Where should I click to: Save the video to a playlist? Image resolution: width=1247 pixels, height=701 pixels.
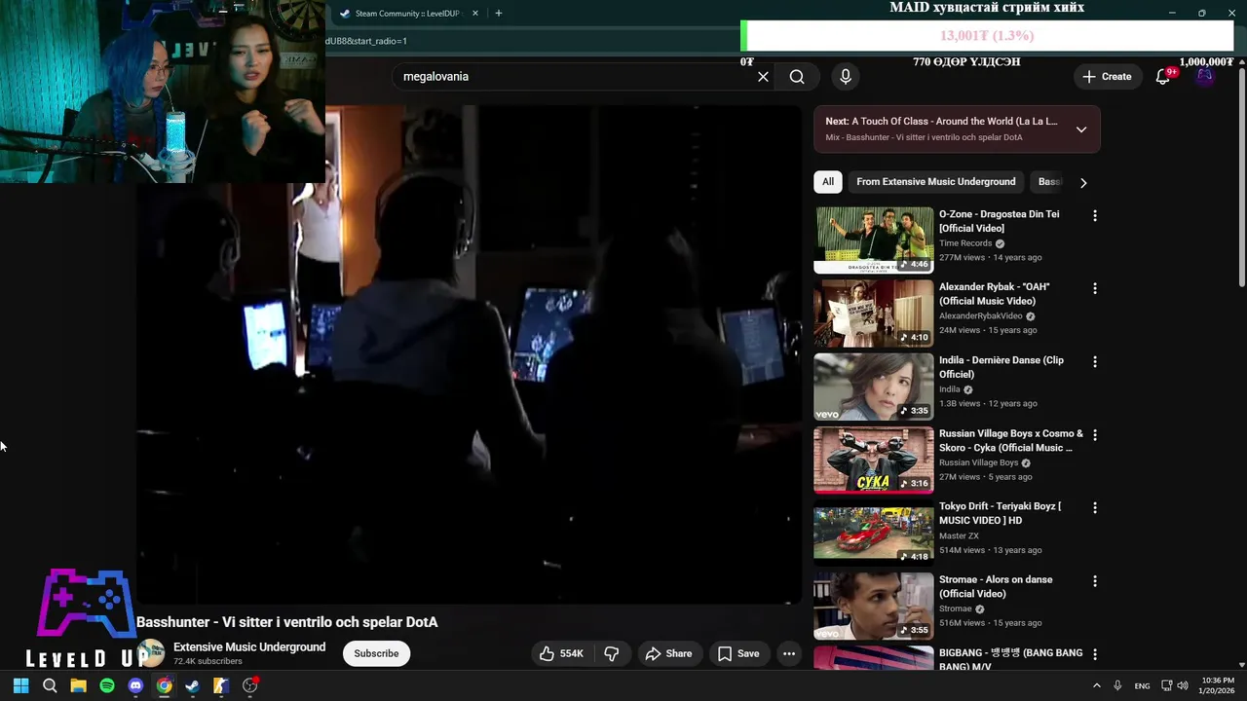coord(738,653)
